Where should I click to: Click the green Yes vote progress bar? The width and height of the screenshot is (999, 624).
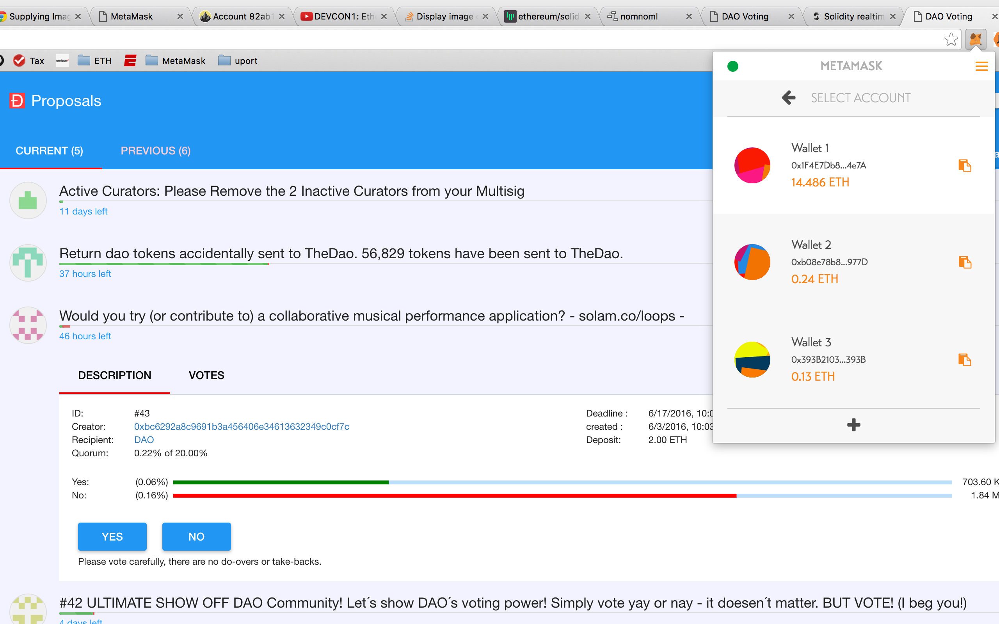281,482
